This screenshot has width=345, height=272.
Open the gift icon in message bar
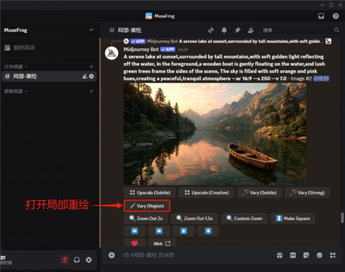tap(280, 255)
